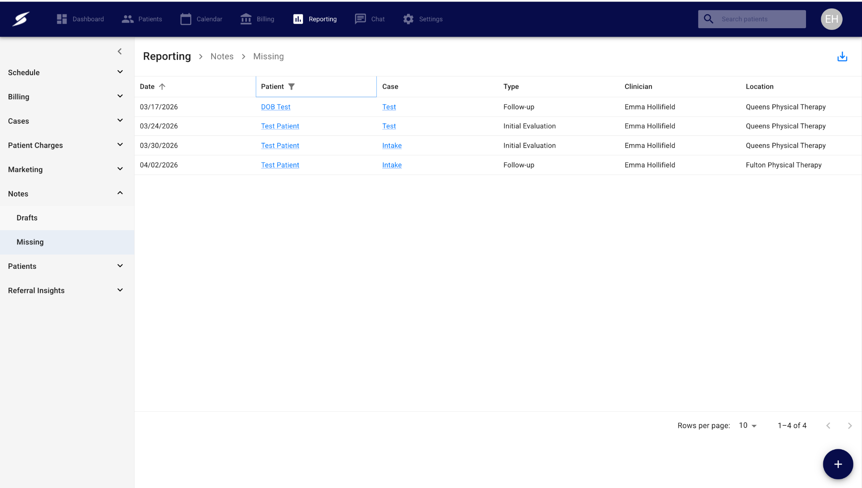Open the Chat icon in navbar

point(360,19)
